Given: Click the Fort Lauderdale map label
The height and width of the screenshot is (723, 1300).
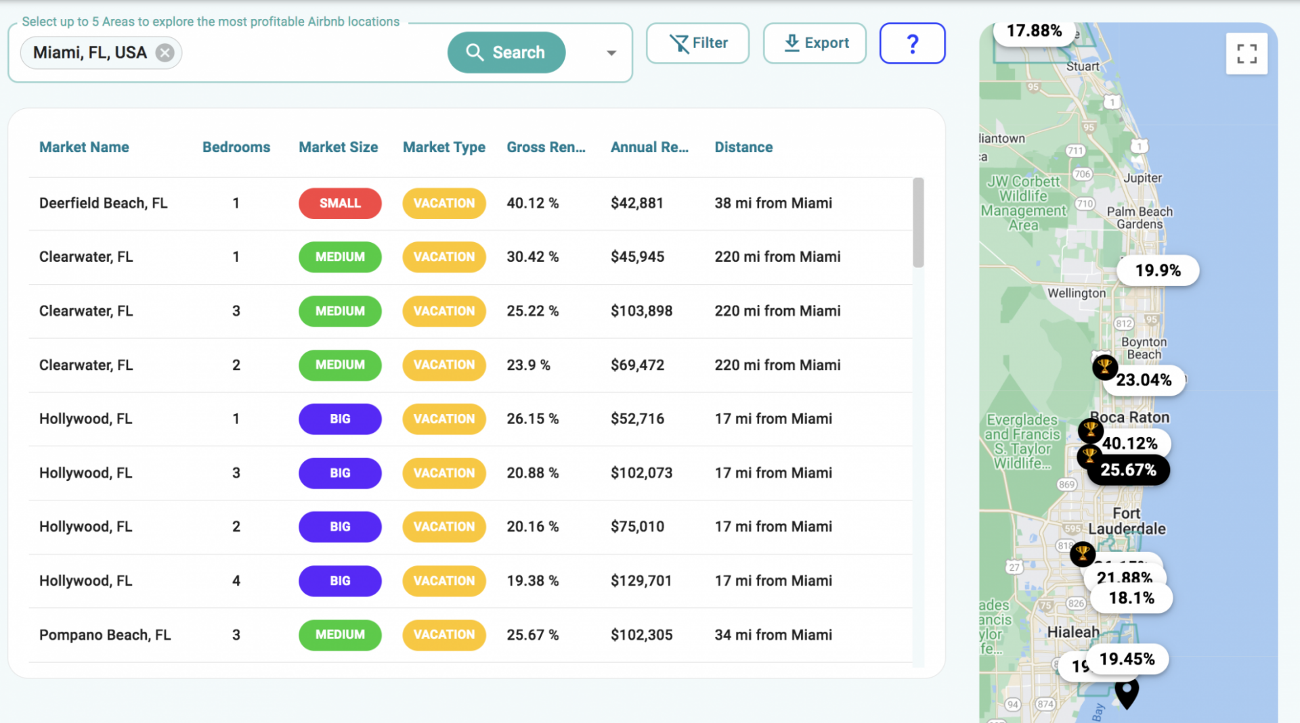Looking at the screenshot, I should tap(1127, 521).
